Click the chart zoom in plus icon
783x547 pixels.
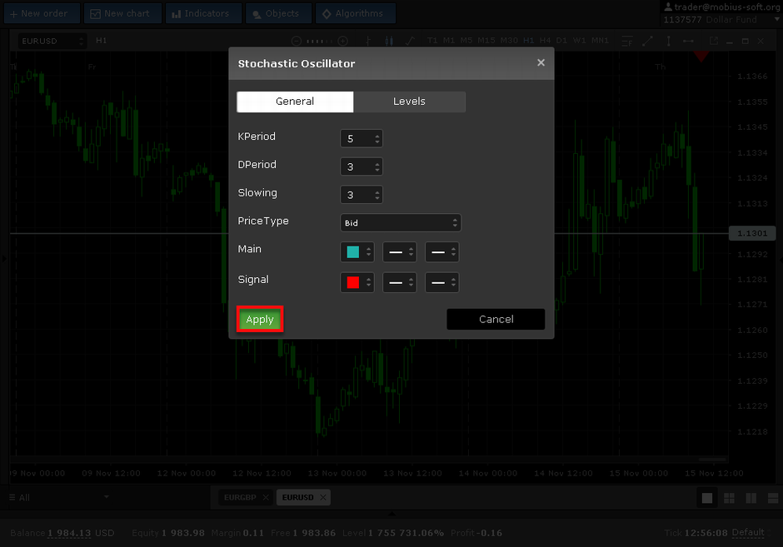tap(342, 41)
